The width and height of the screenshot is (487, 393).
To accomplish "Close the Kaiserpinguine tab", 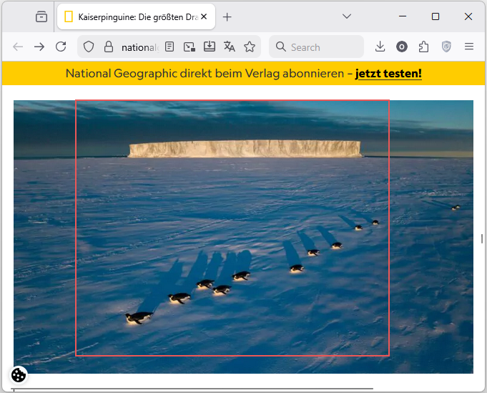I will point(204,16).
